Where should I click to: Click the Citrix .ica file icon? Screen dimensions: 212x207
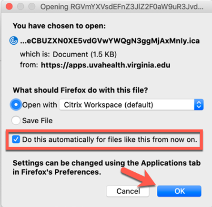(x=14, y=40)
